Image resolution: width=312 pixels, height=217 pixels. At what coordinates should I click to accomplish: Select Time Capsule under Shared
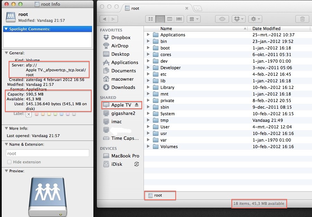(x=121, y=138)
